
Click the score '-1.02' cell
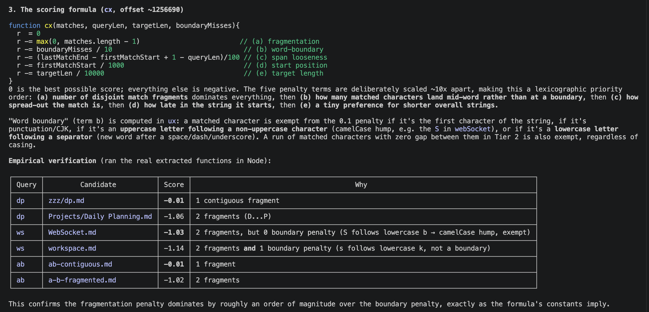point(174,280)
